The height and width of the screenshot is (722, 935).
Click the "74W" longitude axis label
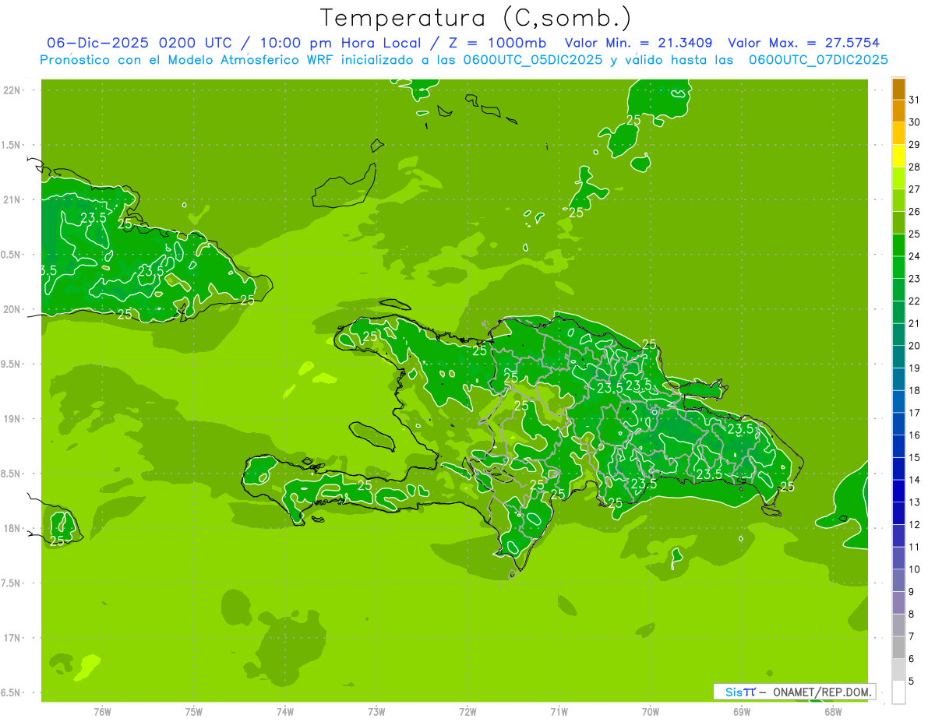[285, 711]
